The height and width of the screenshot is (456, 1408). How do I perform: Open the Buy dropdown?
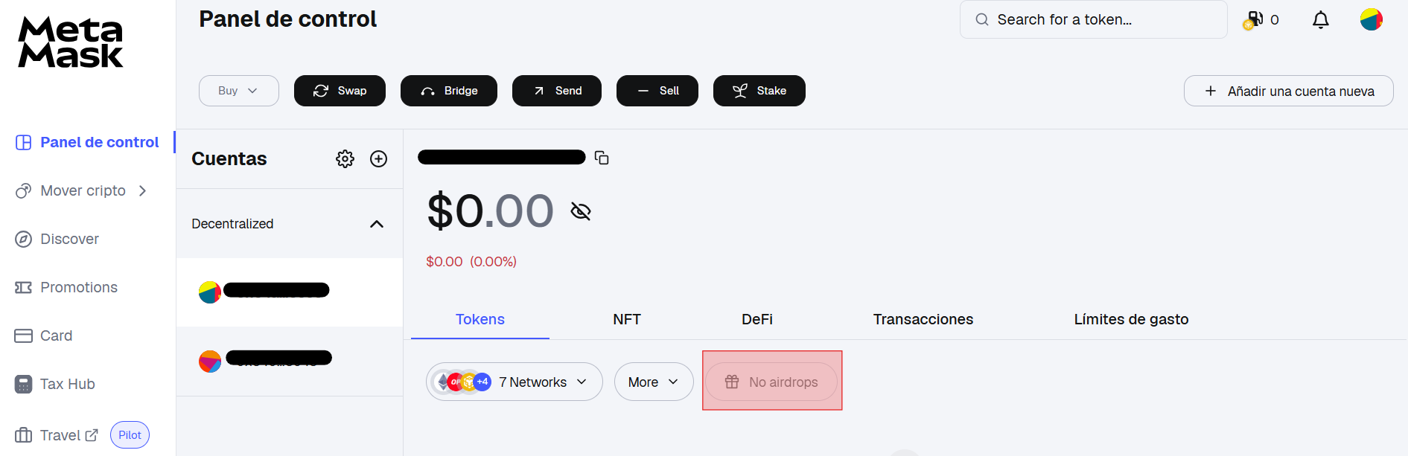(238, 91)
